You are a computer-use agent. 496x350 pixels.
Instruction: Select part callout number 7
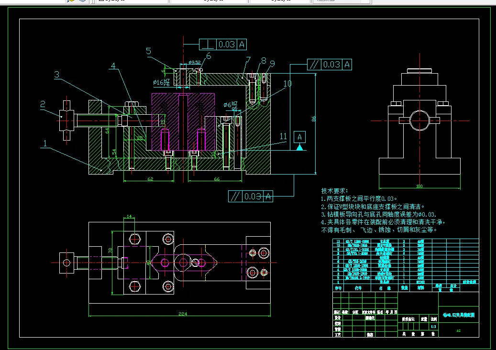coord(248,60)
